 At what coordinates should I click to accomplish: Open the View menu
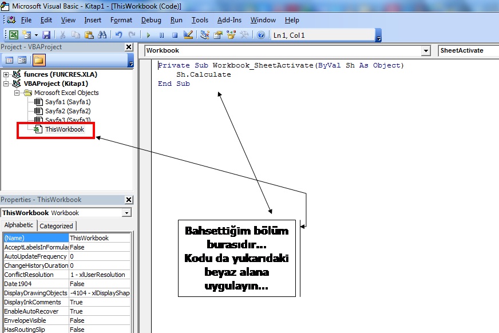point(68,20)
